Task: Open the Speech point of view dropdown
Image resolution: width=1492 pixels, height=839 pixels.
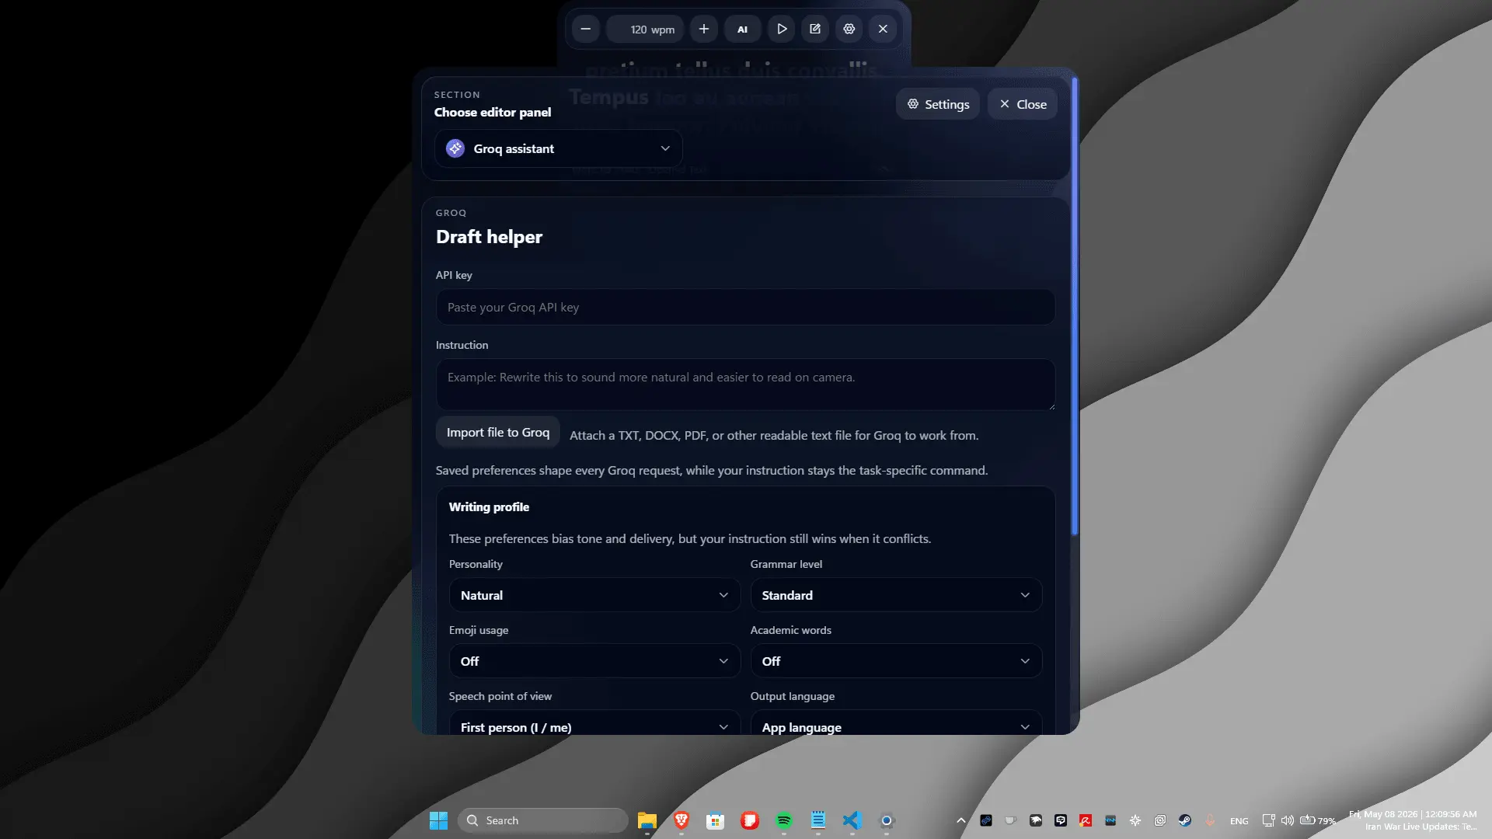Action: [x=594, y=724]
